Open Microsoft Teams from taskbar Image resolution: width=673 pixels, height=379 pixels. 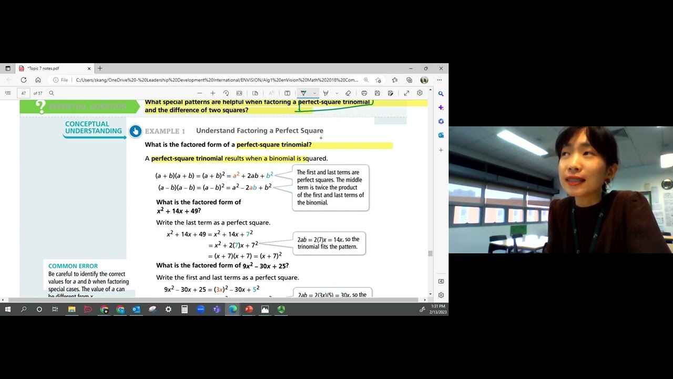tap(217, 310)
